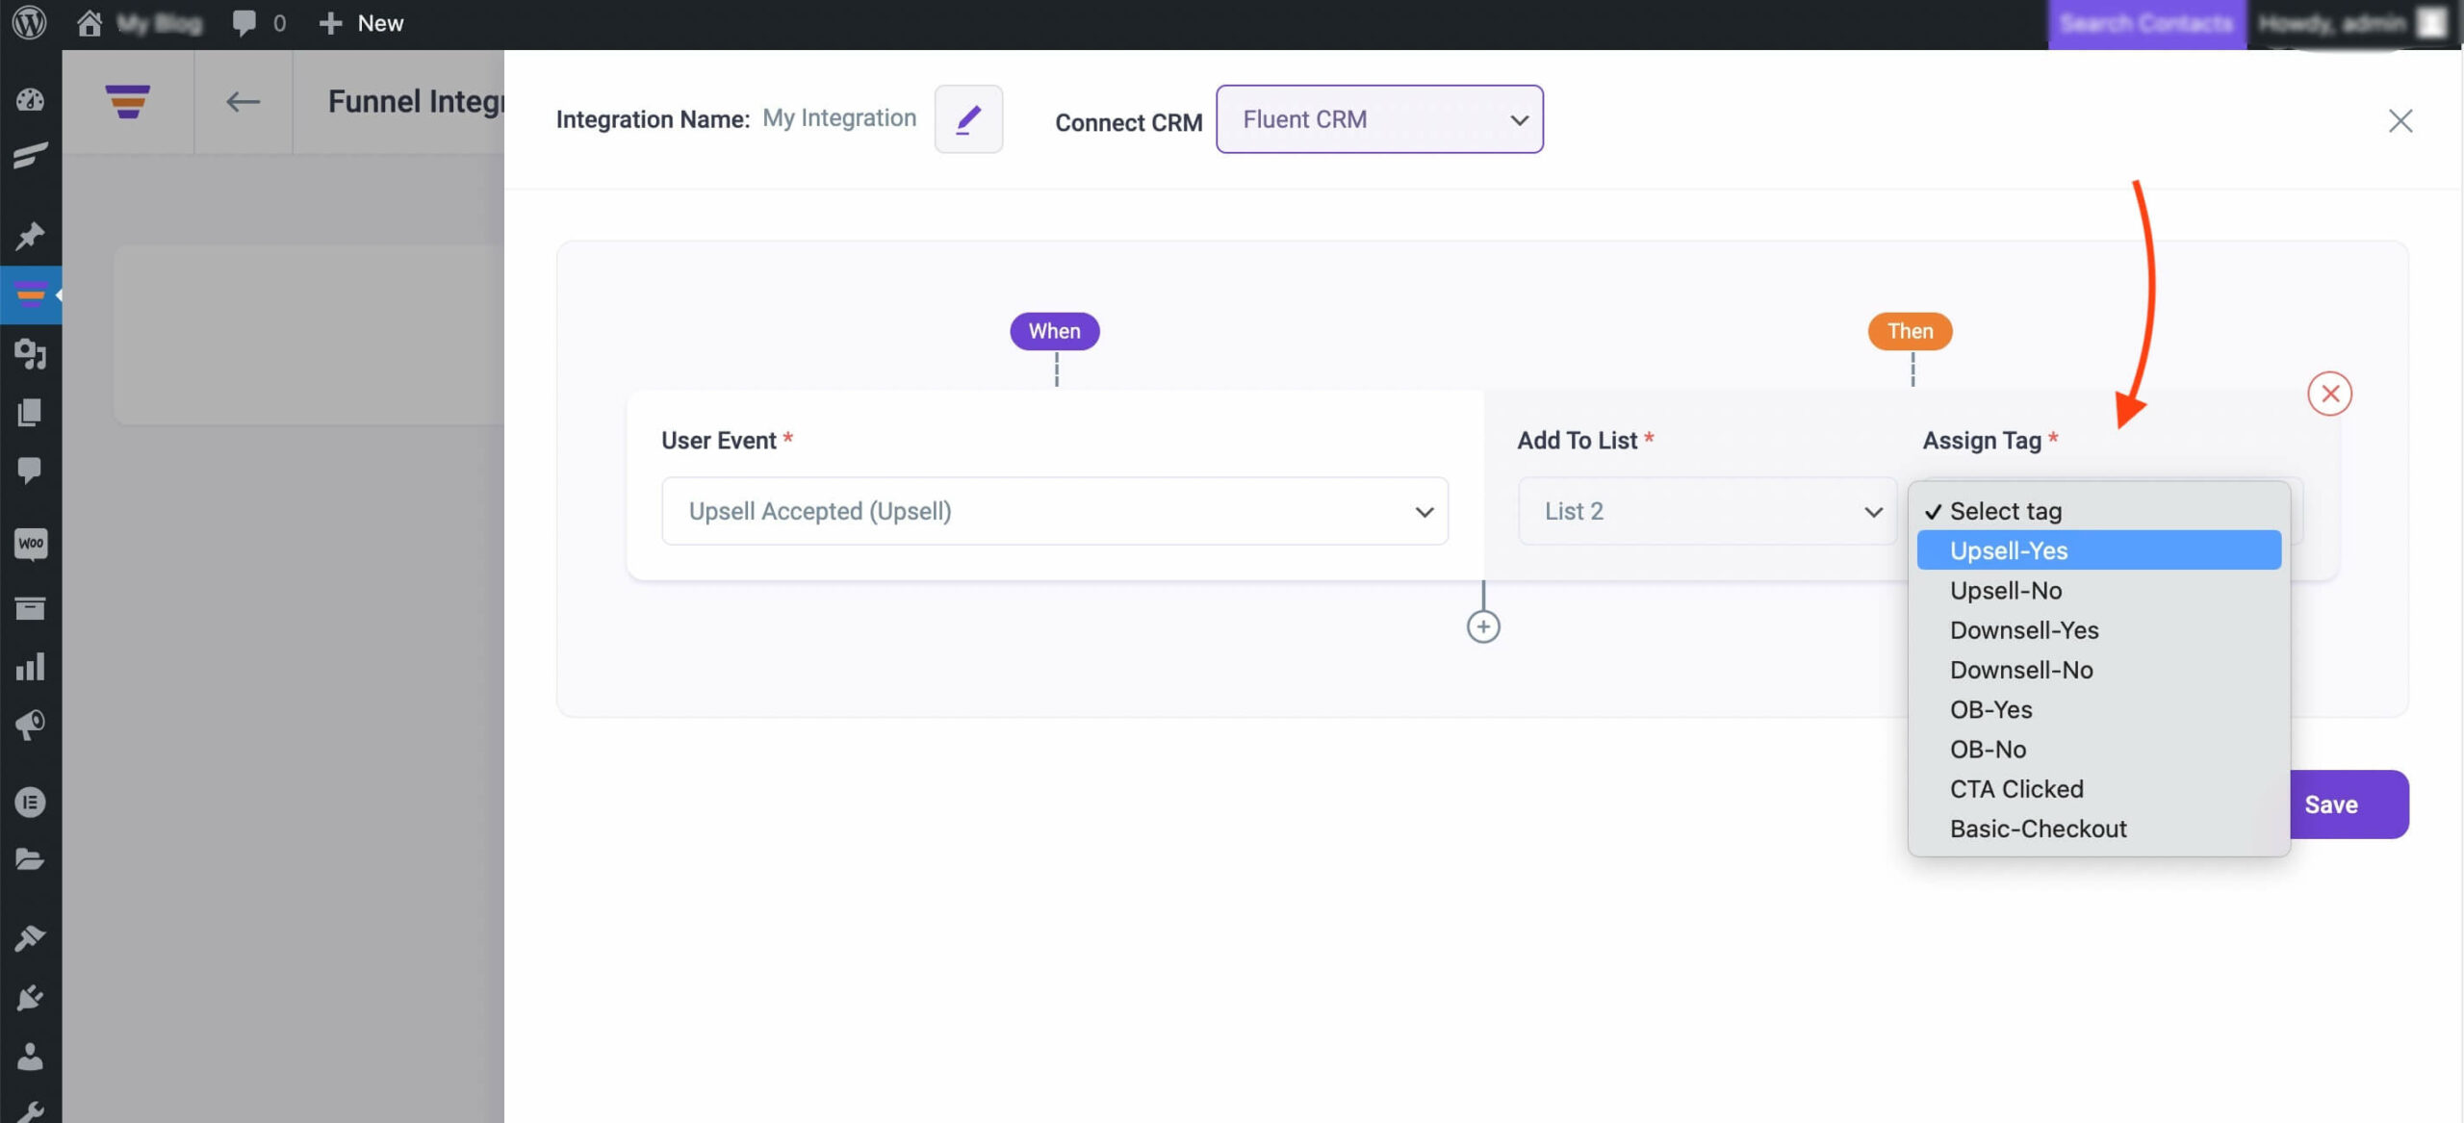Select the checkmark next to Select tag option

[1930, 510]
